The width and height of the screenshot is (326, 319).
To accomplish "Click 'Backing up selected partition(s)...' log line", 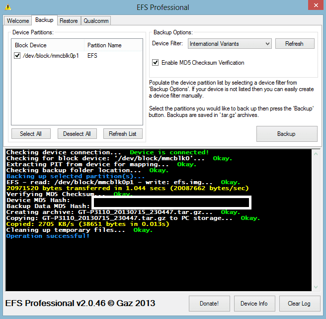I will click(x=76, y=176).
